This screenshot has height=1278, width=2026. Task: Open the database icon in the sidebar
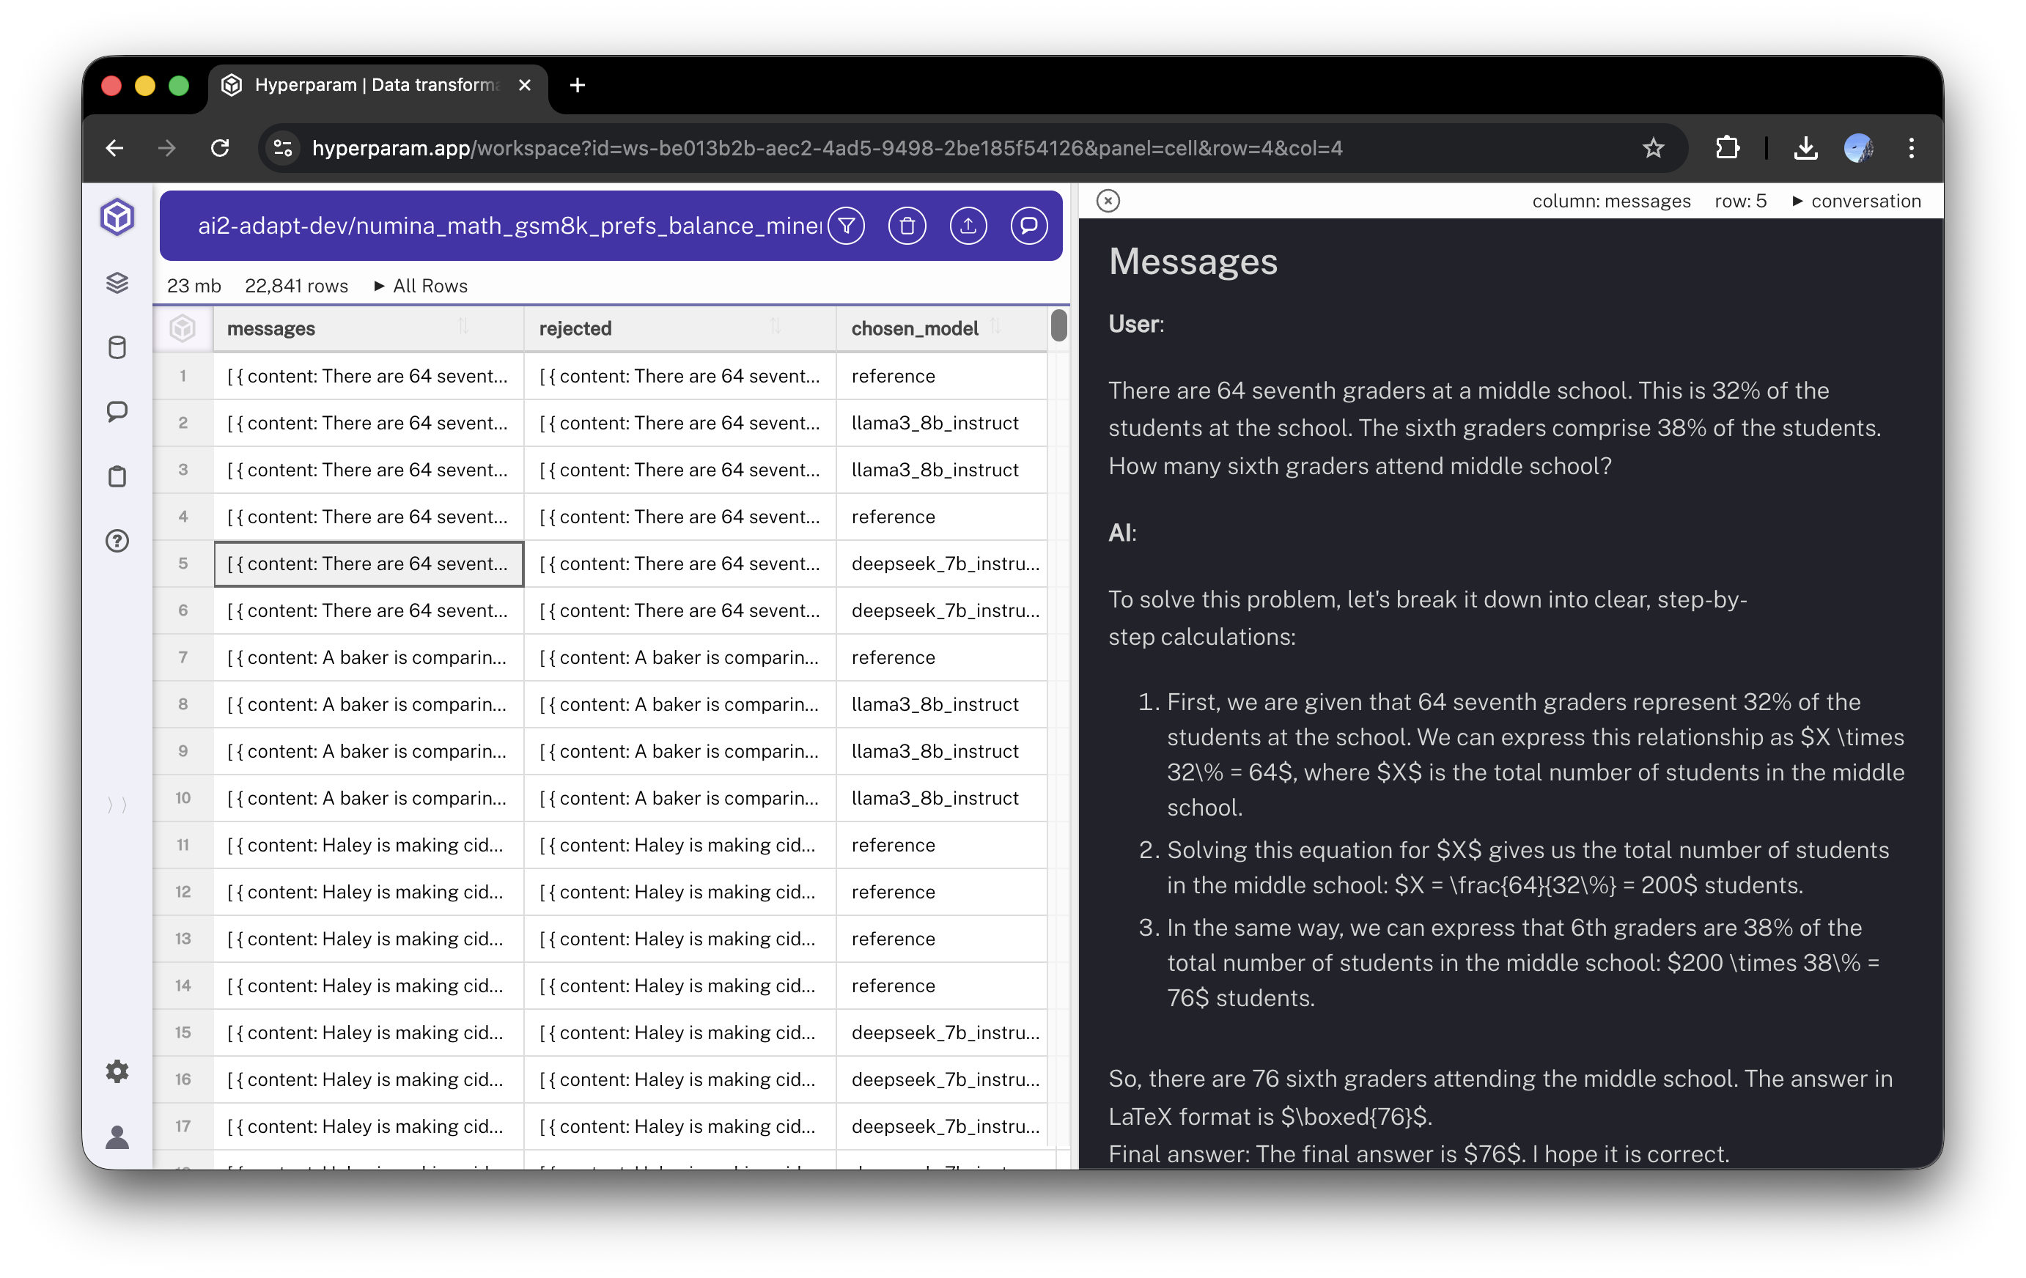point(117,347)
